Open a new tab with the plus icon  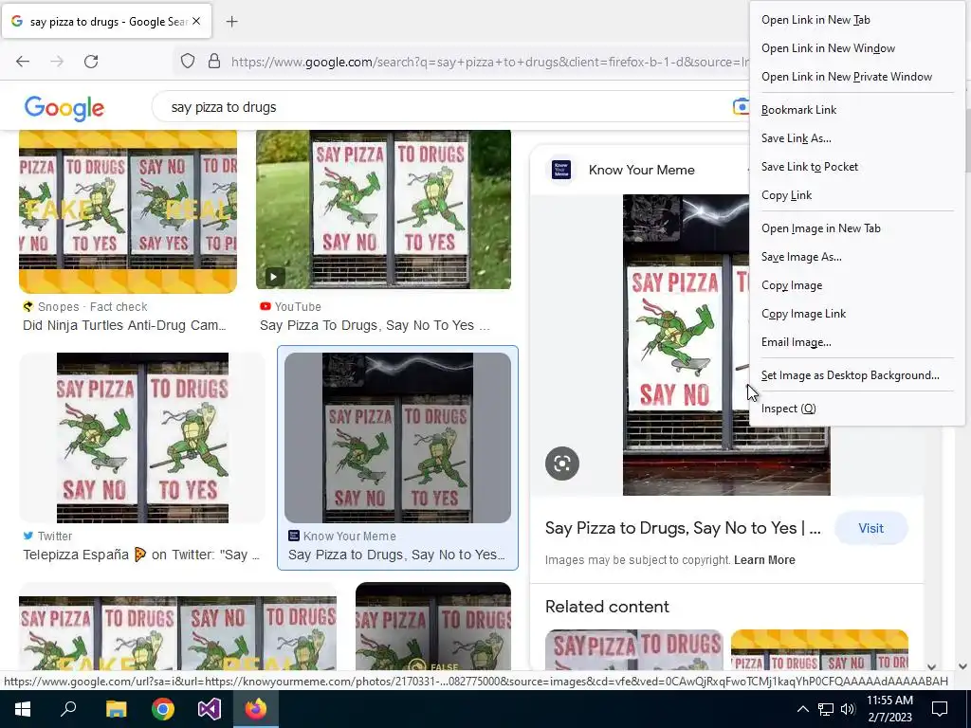pyautogui.click(x=231, y=22)
